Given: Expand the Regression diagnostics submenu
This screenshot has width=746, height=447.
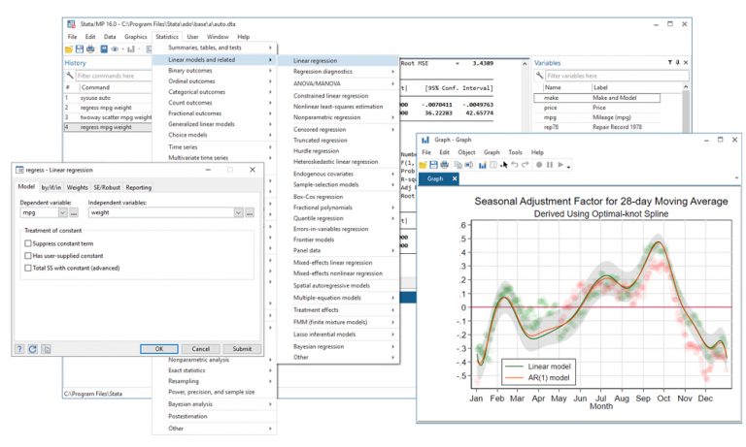Looking at the screenshot, I should (338, 71).
